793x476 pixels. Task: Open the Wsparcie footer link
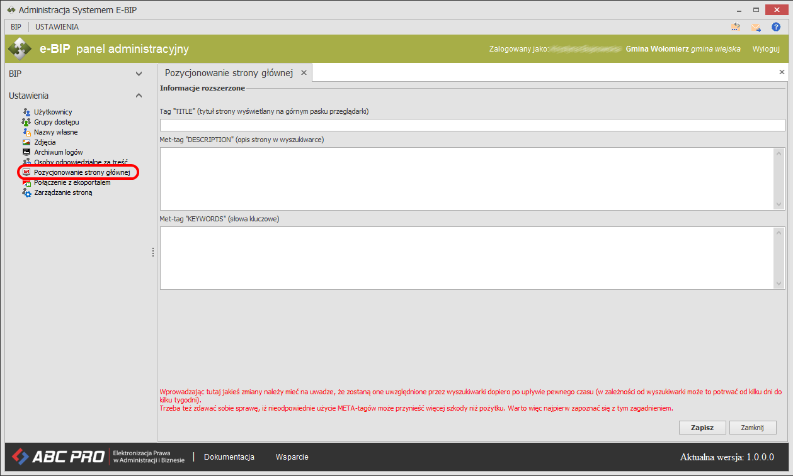point(292,457)
